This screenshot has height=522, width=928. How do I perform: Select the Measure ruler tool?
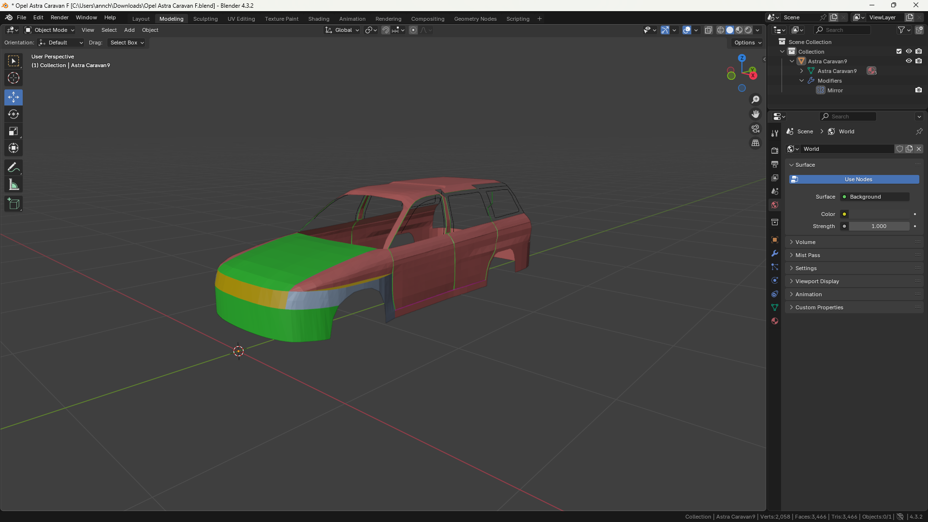point(14,185)
